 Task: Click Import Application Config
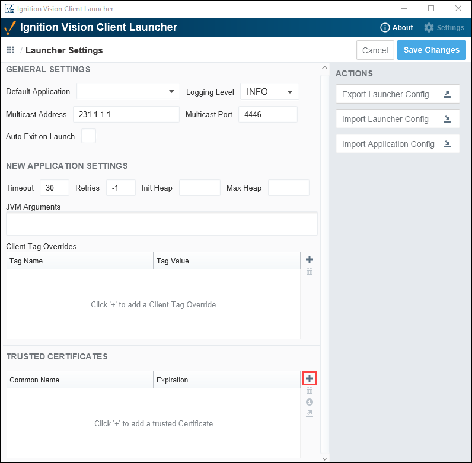(398, 144)
